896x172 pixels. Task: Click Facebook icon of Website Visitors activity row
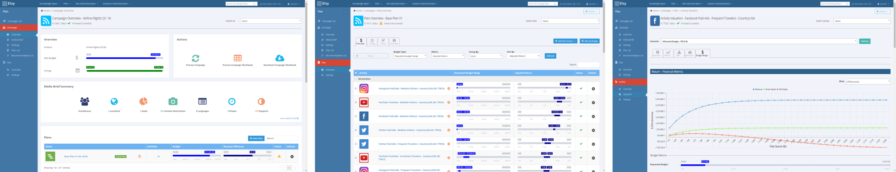click(364, 116)
